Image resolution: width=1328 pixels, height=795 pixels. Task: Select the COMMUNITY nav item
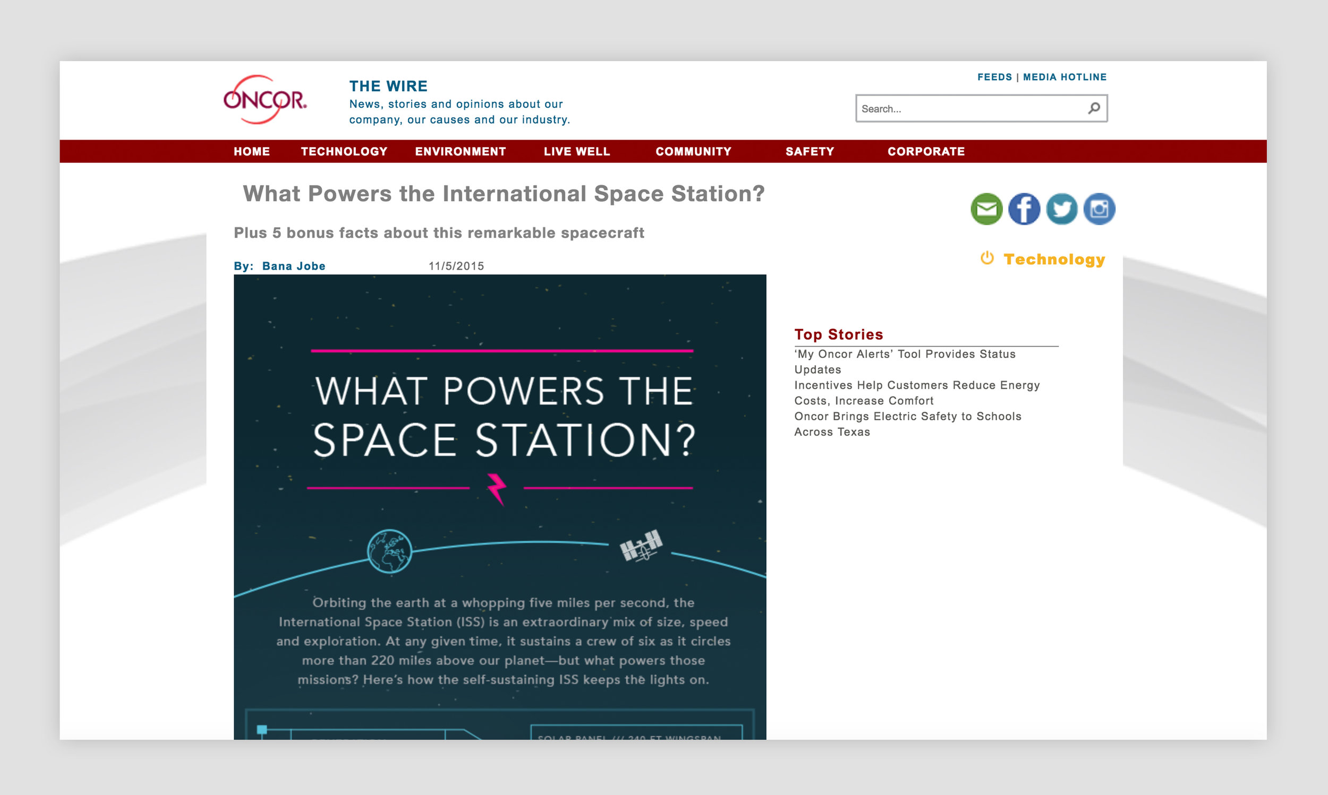(x=693, y=151)
